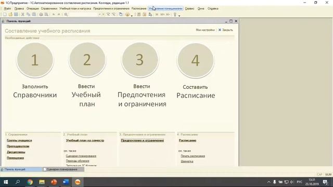Click the Print toolbar icon
This screenshot has width=333, height=187.
click(x=41, y=15)
